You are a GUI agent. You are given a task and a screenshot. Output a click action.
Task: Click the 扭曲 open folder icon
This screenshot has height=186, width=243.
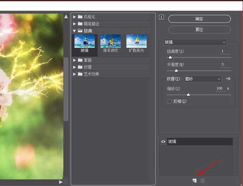[80, 31]
